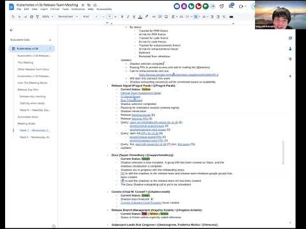Open the Contacts side panel icon
Image resolution: width=306 pixels, height=229 pixels.
290,48
